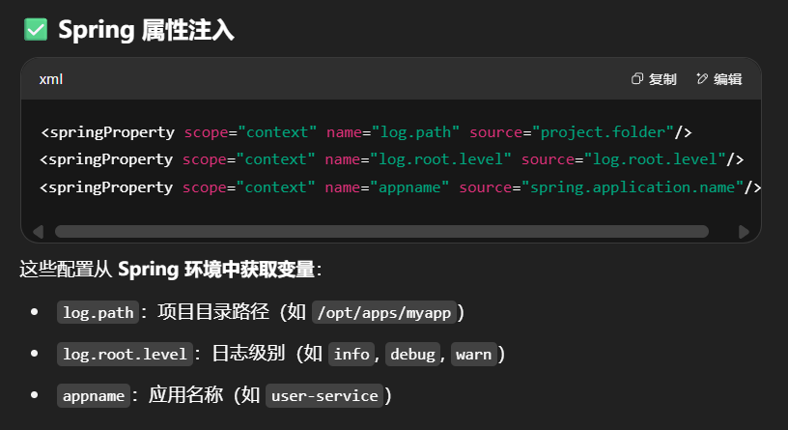Click the "debug" log level chip

pos(412,354)
